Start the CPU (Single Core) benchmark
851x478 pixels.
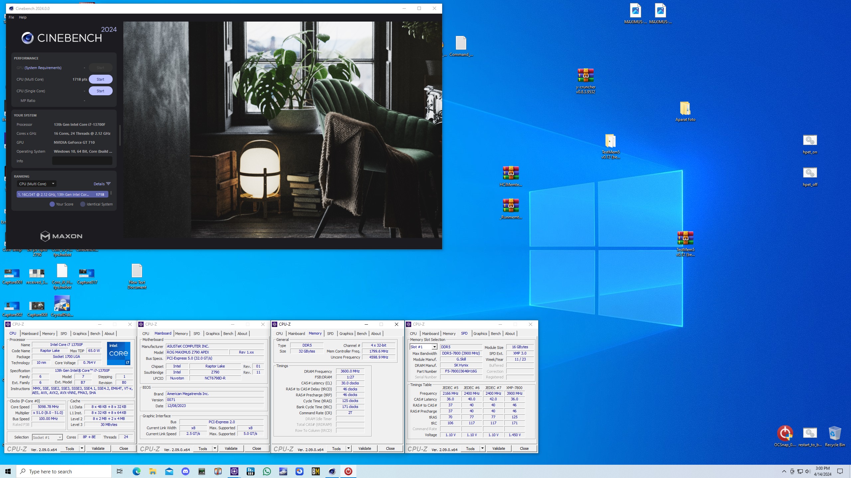click(100, 91)
